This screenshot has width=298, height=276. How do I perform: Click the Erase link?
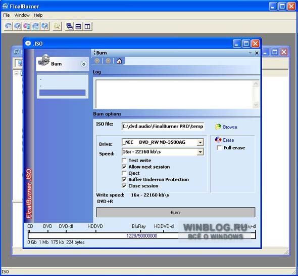click(228, 140)
